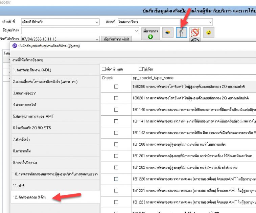Click the partly hidden icon below no-smoking icon
The width and height of the screenshot is (256, 213).
[x=195, y=41]
